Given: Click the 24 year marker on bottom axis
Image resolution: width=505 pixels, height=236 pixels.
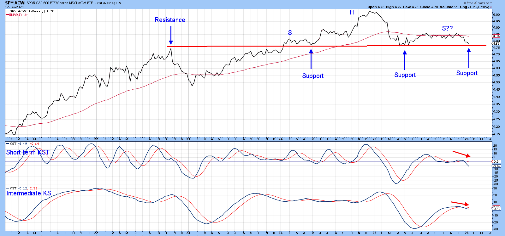Looking at the screenshot, I should coord(281,233).
